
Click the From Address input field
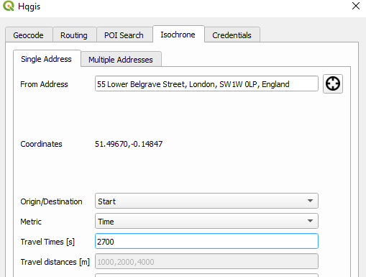(x=206, y=83)
